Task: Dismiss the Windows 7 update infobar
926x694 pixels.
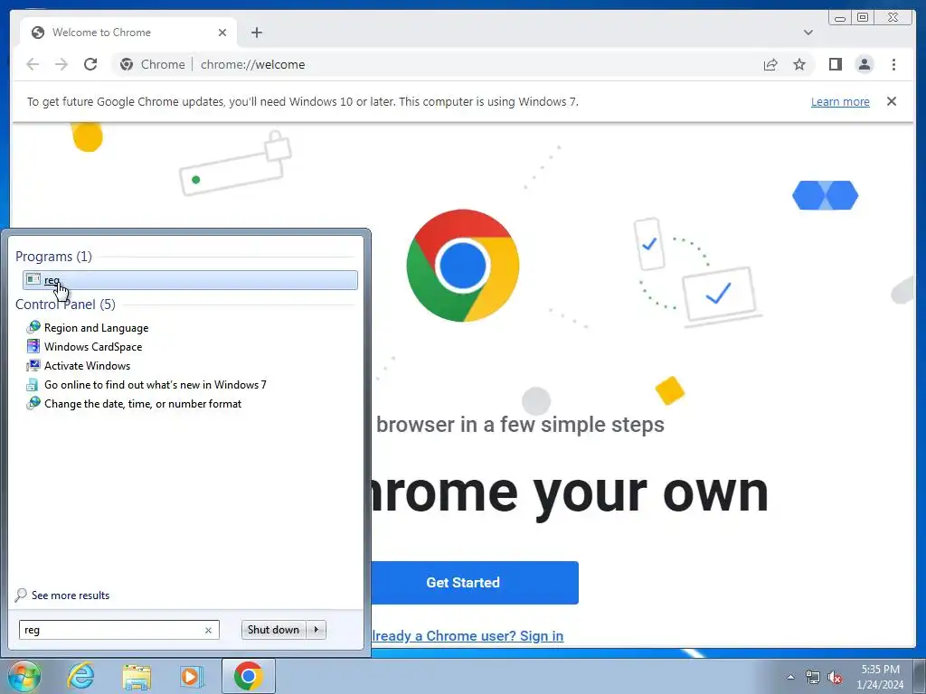Action: point(891,101)
